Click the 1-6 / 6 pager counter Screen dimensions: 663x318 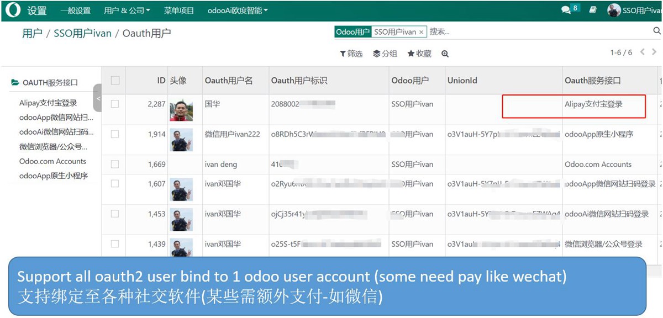point(621,52)
